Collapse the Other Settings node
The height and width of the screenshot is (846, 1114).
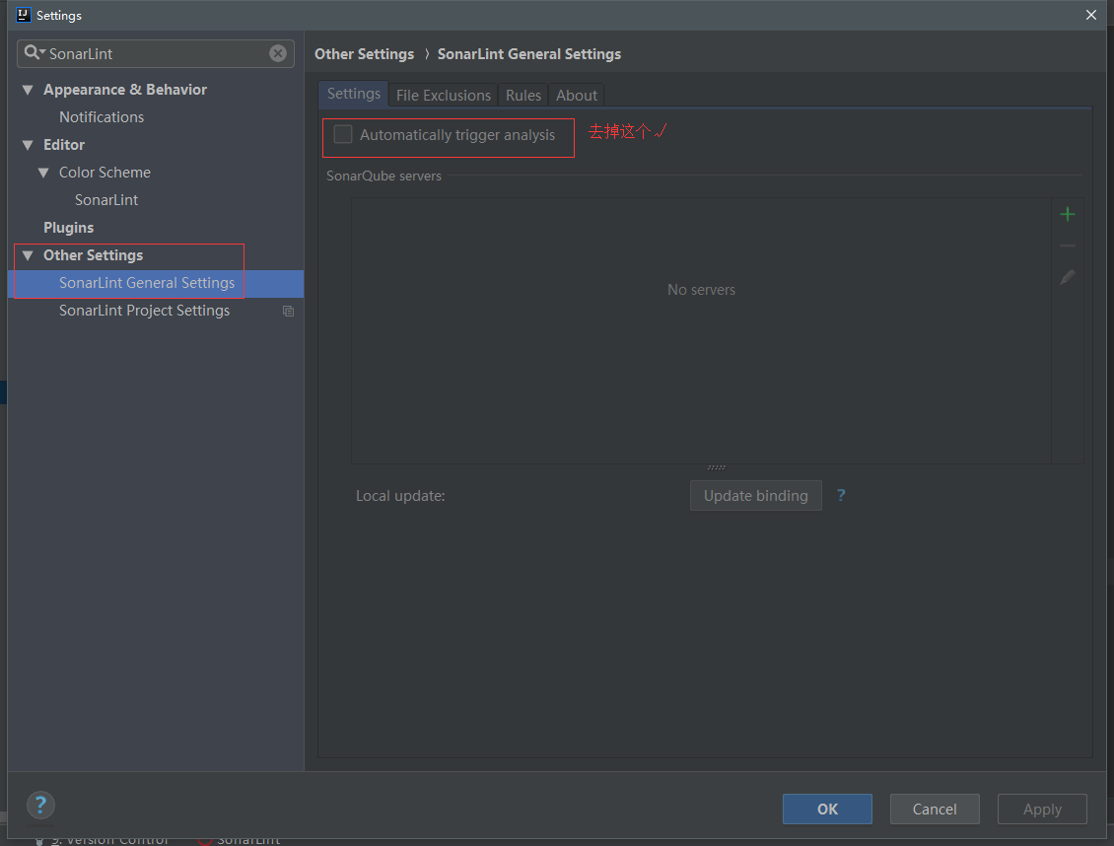[x=28, y=255]
